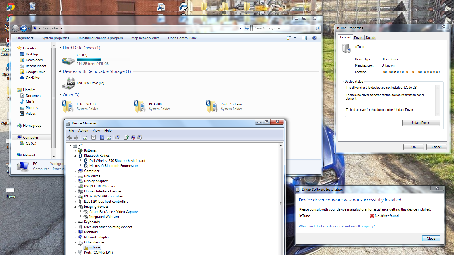The width and height of the screenshot is (454, 255).
Task: Click the OS (C:) disk space usage bar
Action: (x=103, y=59)
